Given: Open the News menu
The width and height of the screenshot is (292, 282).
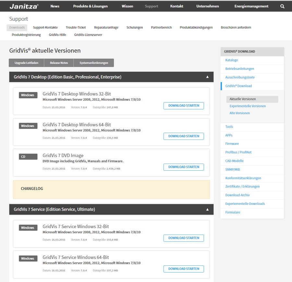Looking at the screenshot, I should (x=55, y=6).
